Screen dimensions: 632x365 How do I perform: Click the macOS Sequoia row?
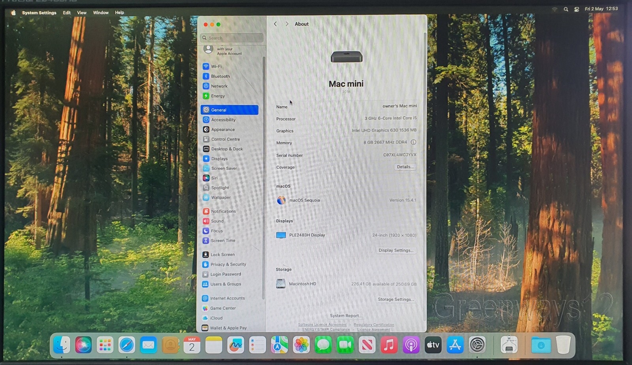click(346, 200)
